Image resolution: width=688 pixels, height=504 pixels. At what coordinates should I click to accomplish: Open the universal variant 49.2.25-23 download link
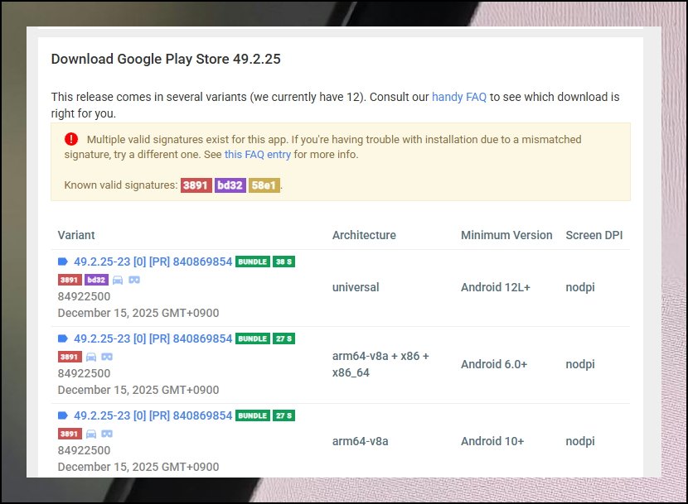153,262
